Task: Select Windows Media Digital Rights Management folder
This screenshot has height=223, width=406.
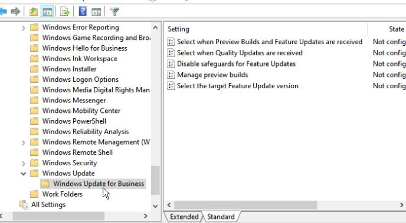Action: tap(96, 90)
